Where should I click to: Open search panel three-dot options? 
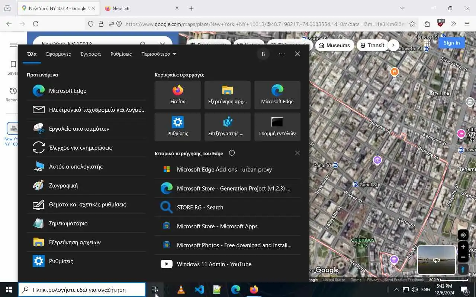click(282, 54)
